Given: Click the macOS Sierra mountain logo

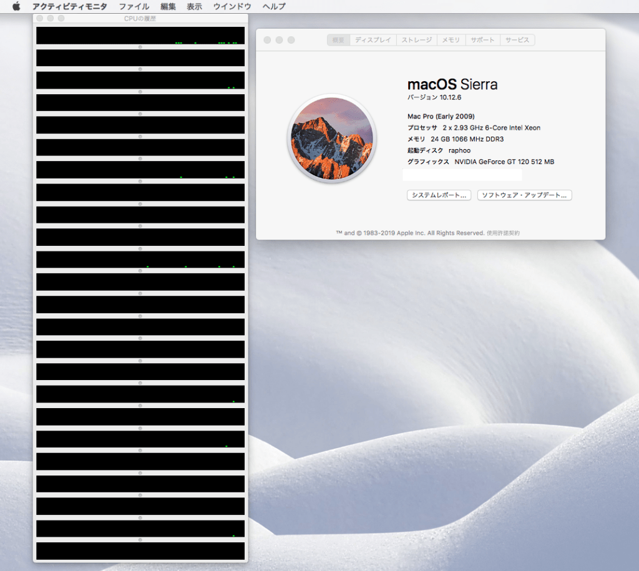Looking at the screenshot, I should [331, 139].
